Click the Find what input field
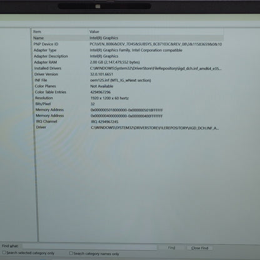This screenshot has height=260, width=260. [x=89, y=247]
